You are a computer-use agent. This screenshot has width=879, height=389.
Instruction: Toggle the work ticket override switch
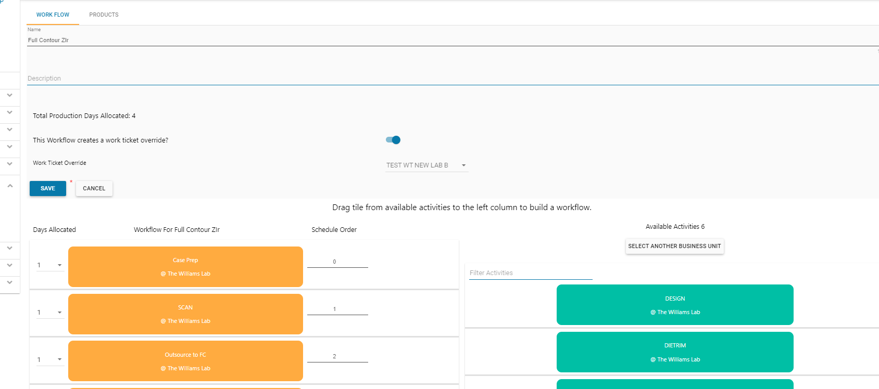[393, 140]
